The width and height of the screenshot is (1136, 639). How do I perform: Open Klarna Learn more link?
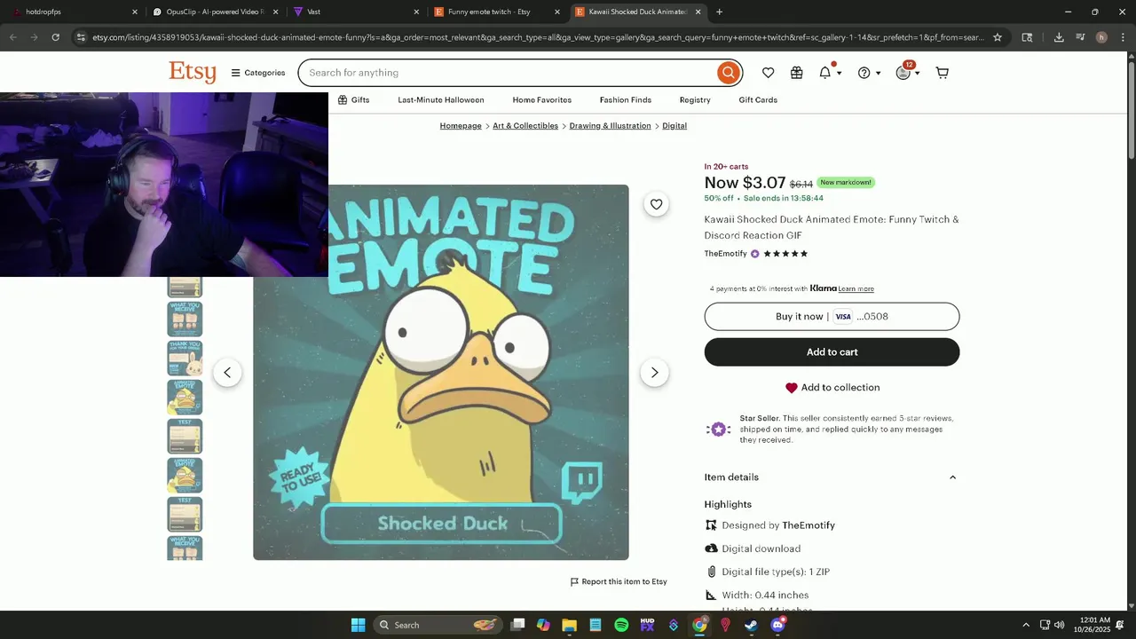coord(856,289)
